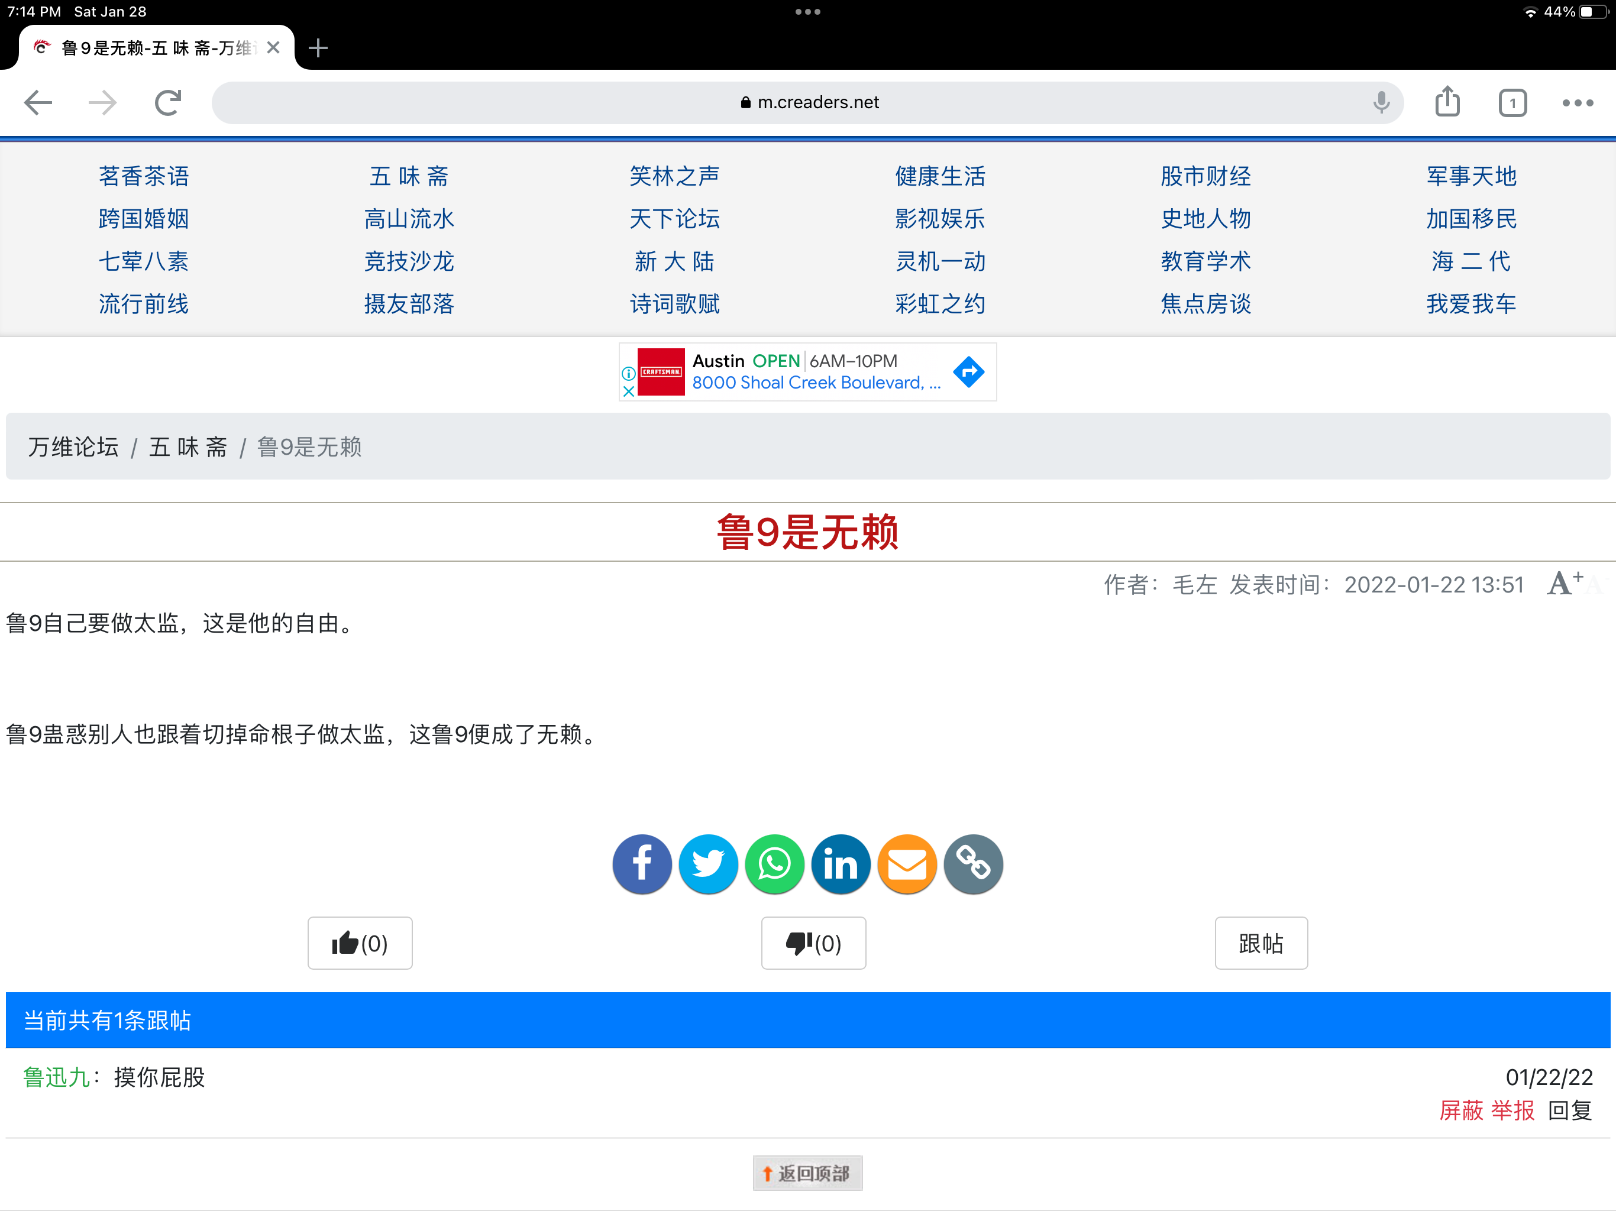Share the post on Twitter
This screenshot has height=1211, width=1616.
pyautogui.click(x=708, y=864)
